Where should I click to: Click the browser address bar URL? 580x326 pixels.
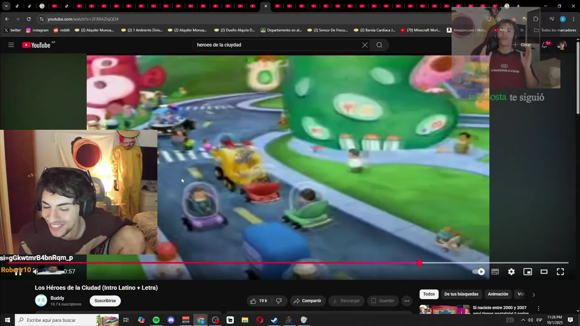click(x=83, y=19)
